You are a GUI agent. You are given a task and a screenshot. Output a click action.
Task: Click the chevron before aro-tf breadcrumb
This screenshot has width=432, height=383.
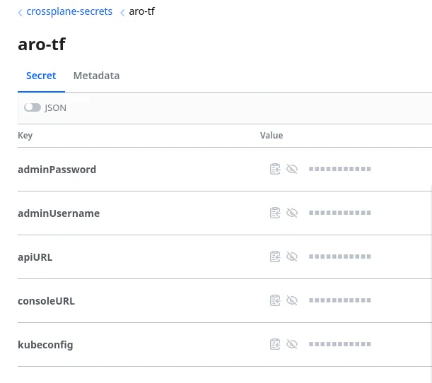(x=122, y=12)
